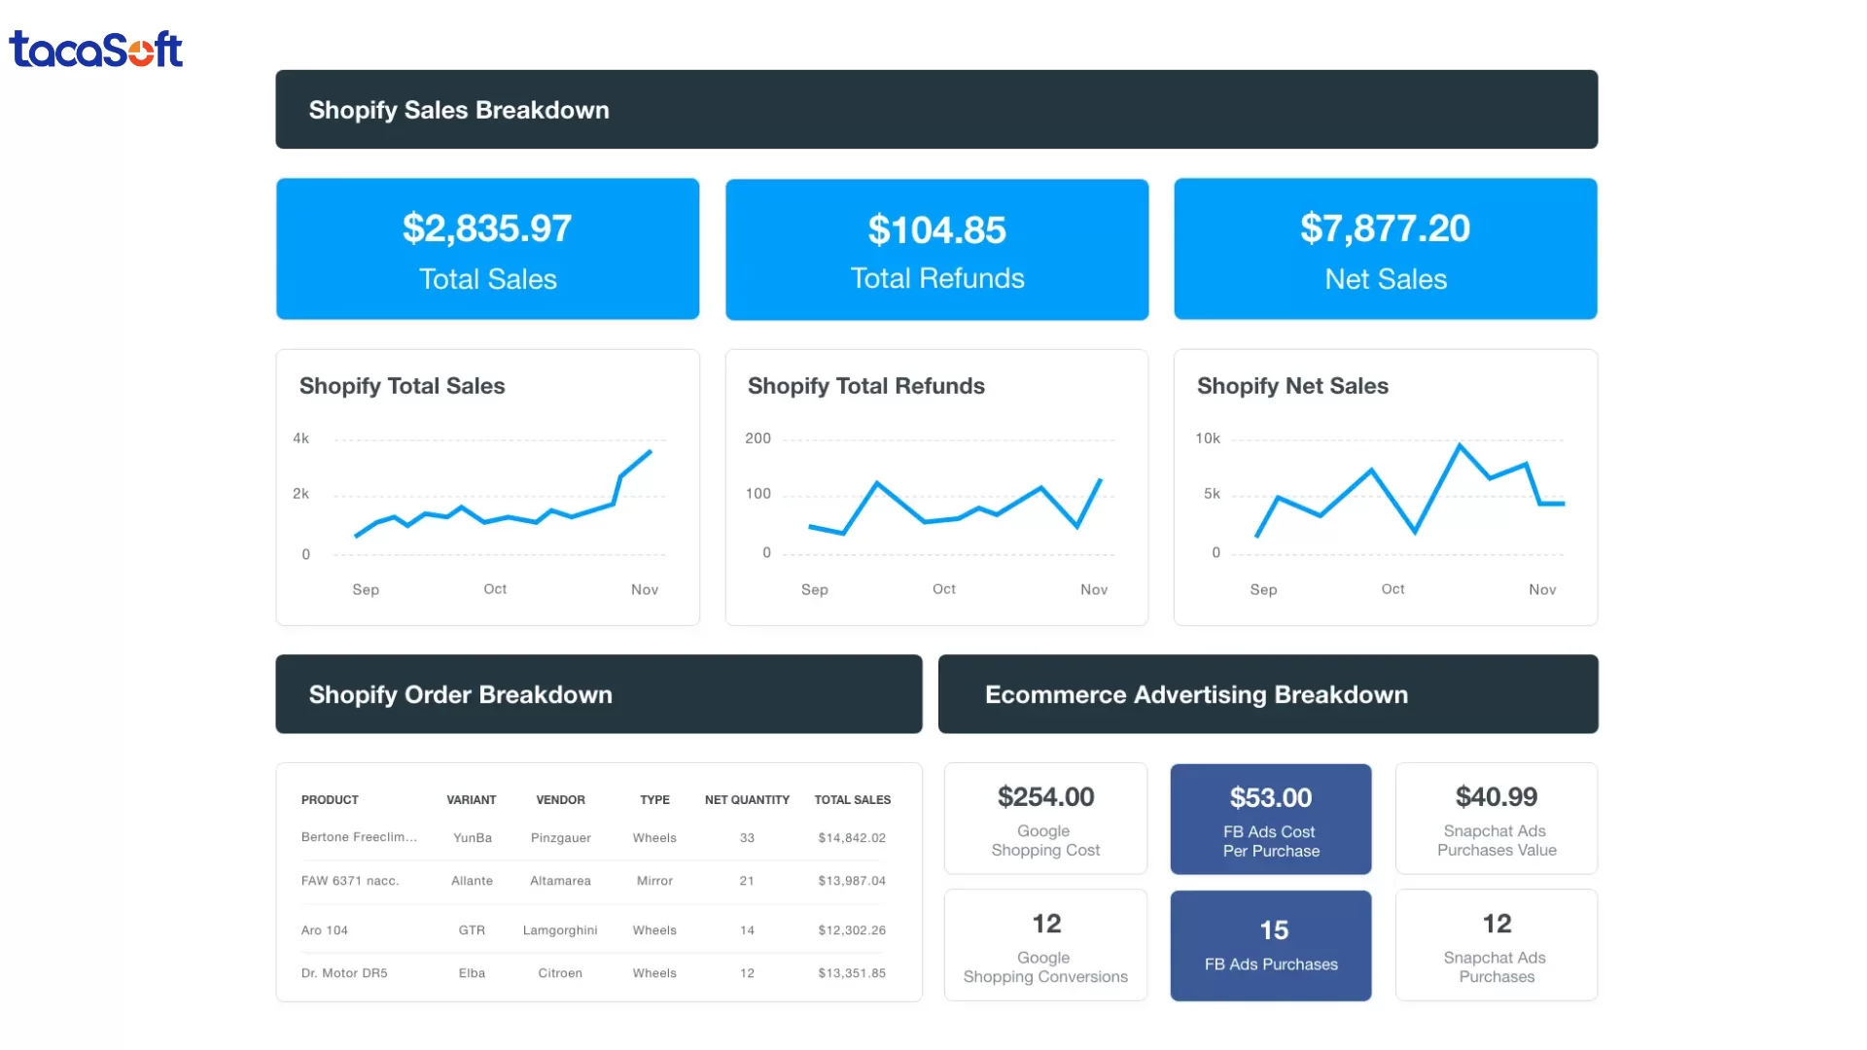Open the Snapchat Ads Purchases Value tile
The height and width of the screenshot is (1050, 1867).
(1496, 819)
